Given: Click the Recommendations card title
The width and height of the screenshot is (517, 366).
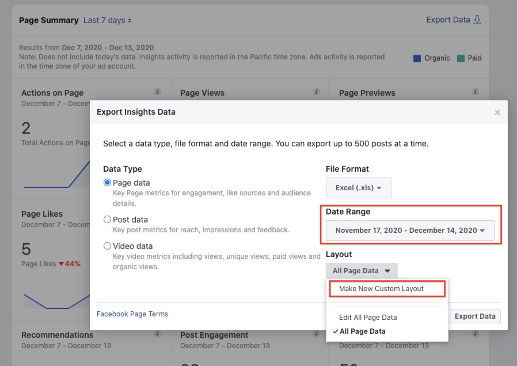Looking at the screenshot, I should 57,335.
